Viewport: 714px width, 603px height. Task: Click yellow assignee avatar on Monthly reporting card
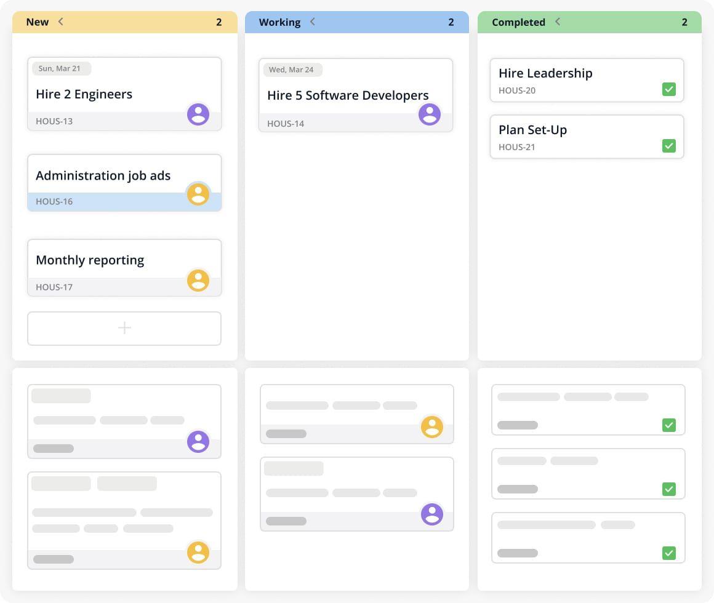click(x=198, y=281)
